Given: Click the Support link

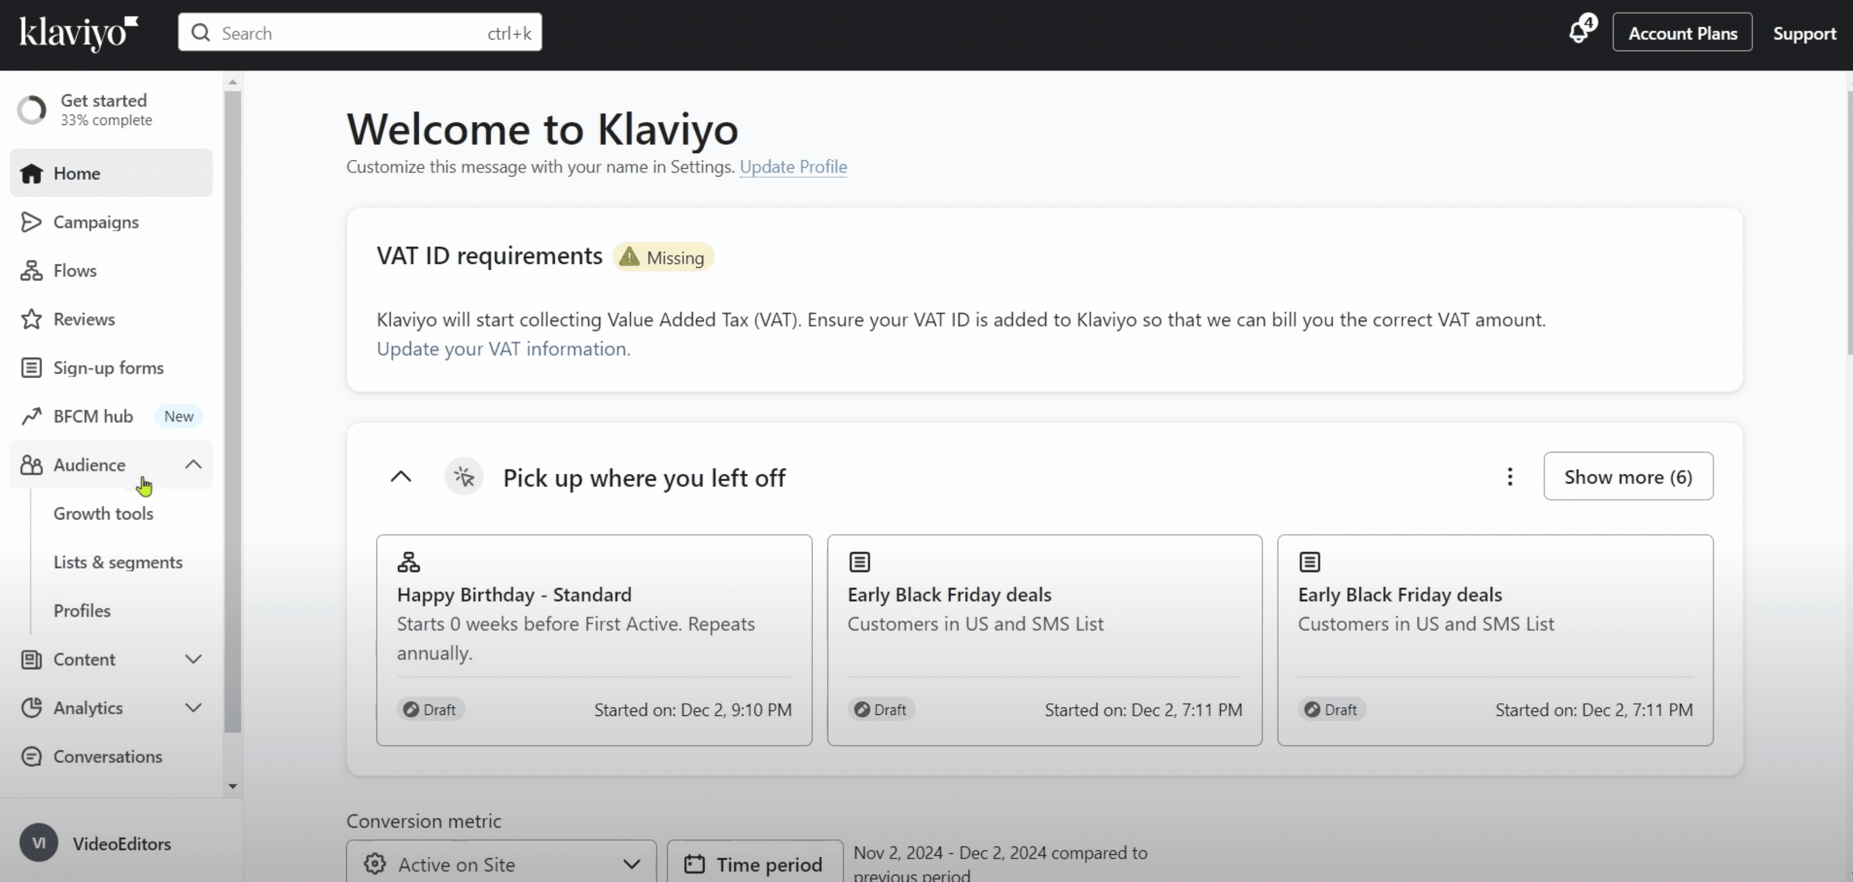Looking at the screenshot, I should point(1804,33).
